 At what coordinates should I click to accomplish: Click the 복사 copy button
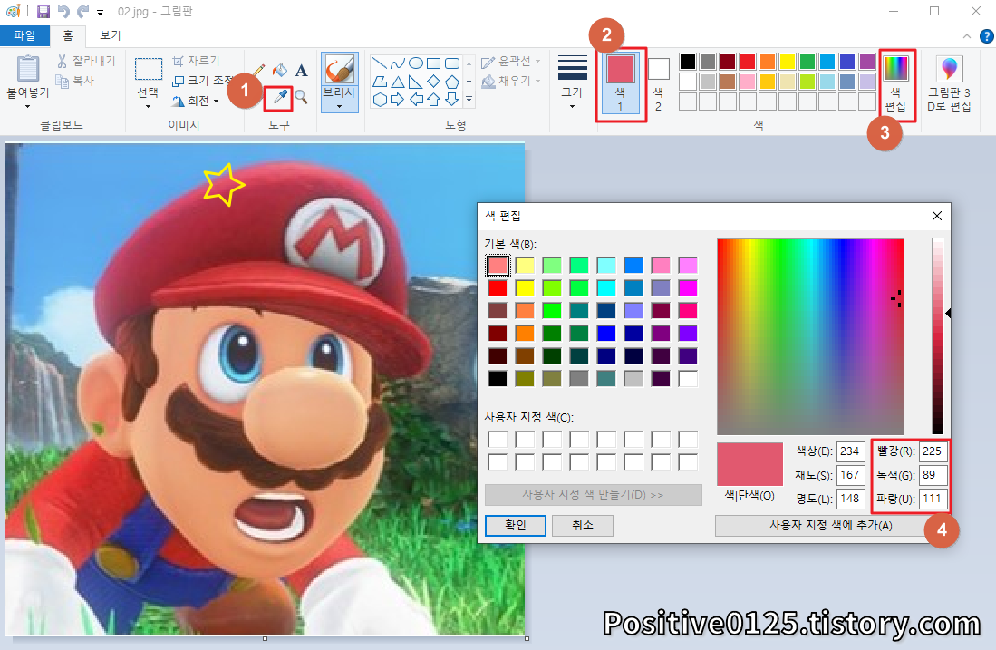tap(75, 81)
